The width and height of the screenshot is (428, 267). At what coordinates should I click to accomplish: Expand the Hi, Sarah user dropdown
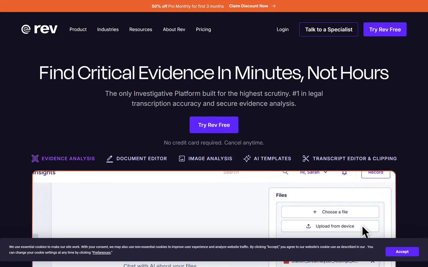pos(314,173)
